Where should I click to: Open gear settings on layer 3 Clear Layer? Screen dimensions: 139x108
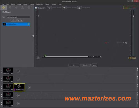point(12,90)
